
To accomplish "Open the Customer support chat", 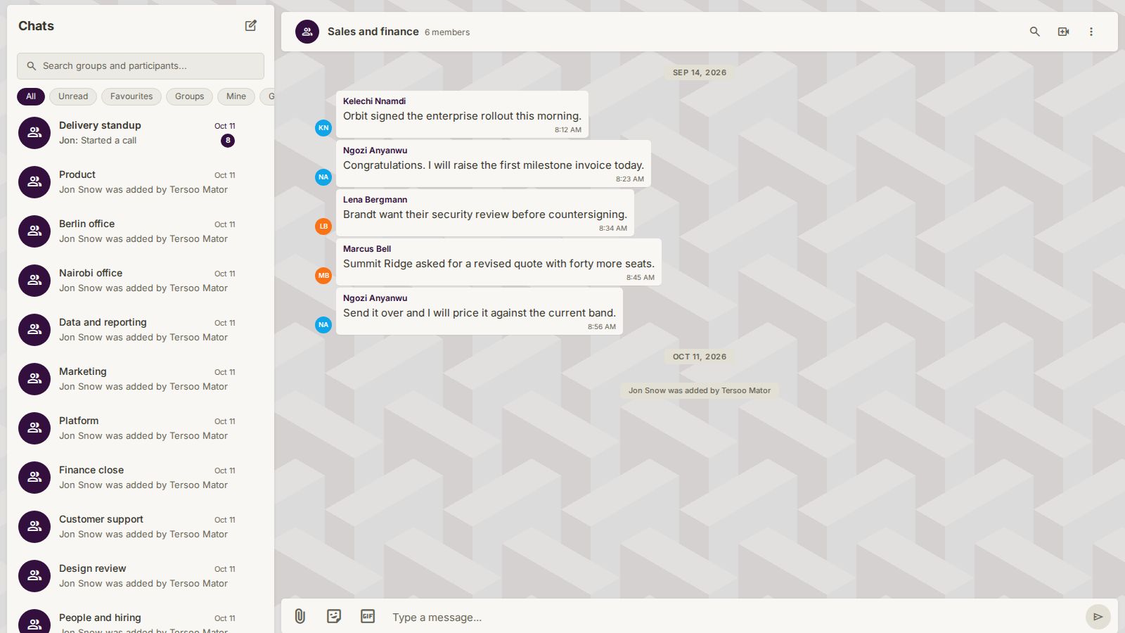I will point(141,527).
